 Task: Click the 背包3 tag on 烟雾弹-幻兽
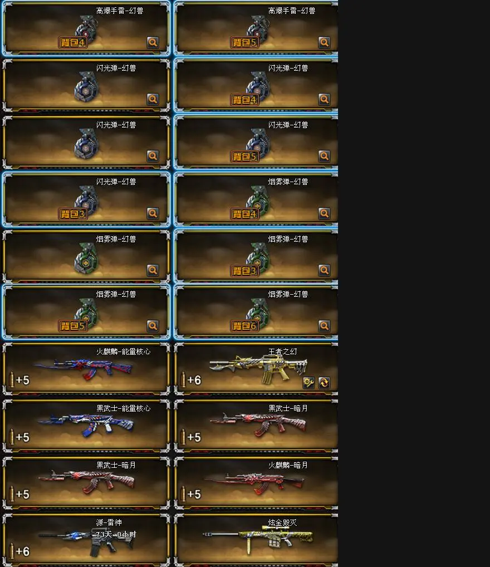[x=244, y=271]
